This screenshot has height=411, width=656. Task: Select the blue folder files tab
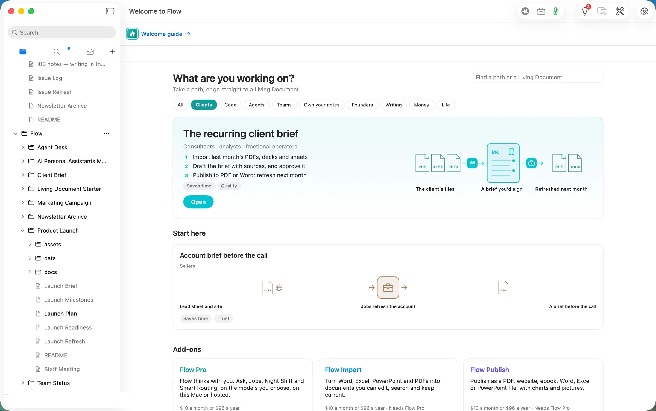coord(23,52)
